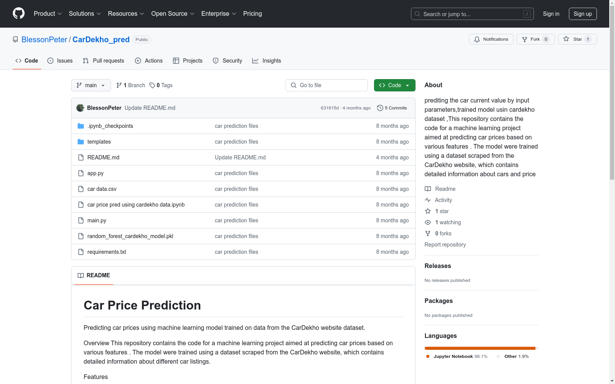Image resolution: width=615 pixels, height=384 pixels.
Task: Expand the Open Source menu
Action: tap(173, 13)
